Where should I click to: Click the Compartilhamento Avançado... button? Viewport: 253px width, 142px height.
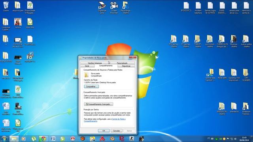(98, 104)
